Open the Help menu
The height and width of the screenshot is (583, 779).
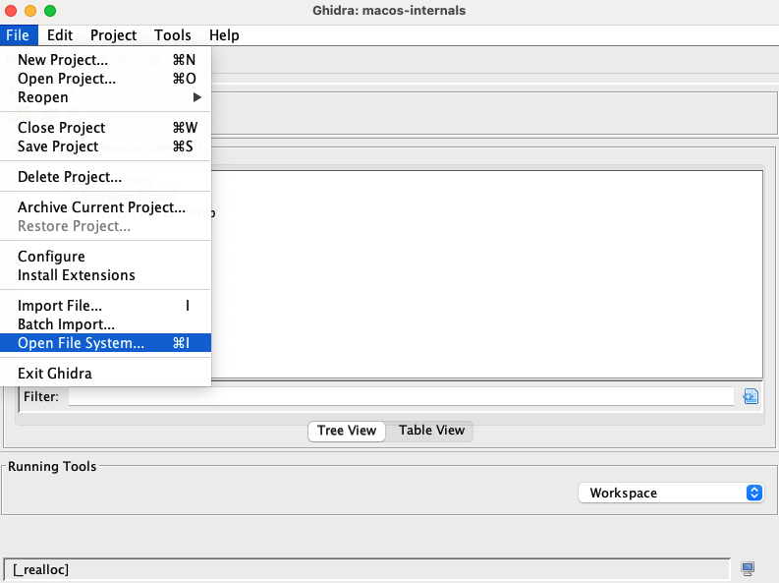coord(224,35)
